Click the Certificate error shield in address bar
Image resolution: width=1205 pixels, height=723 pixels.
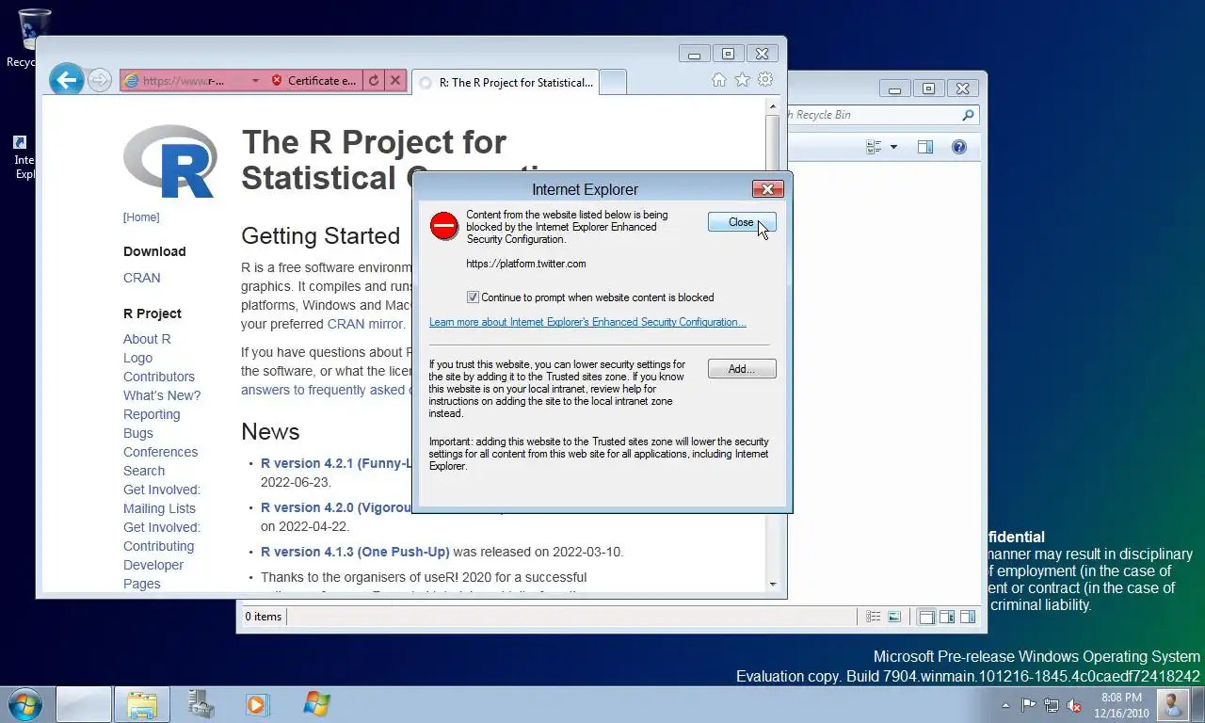coord(277,81)
